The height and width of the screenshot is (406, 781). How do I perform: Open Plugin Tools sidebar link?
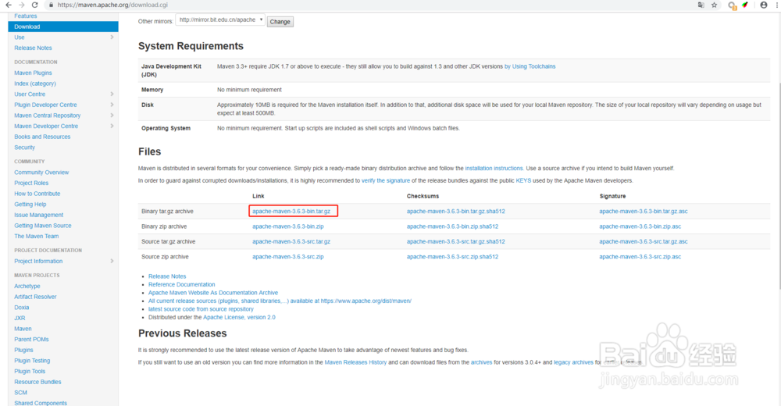pos(30,372)
